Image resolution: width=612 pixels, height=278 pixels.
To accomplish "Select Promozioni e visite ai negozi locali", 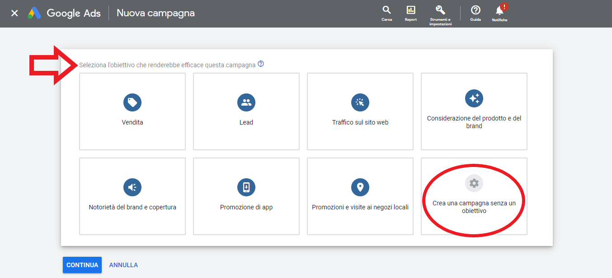I will tap(360, 196).
